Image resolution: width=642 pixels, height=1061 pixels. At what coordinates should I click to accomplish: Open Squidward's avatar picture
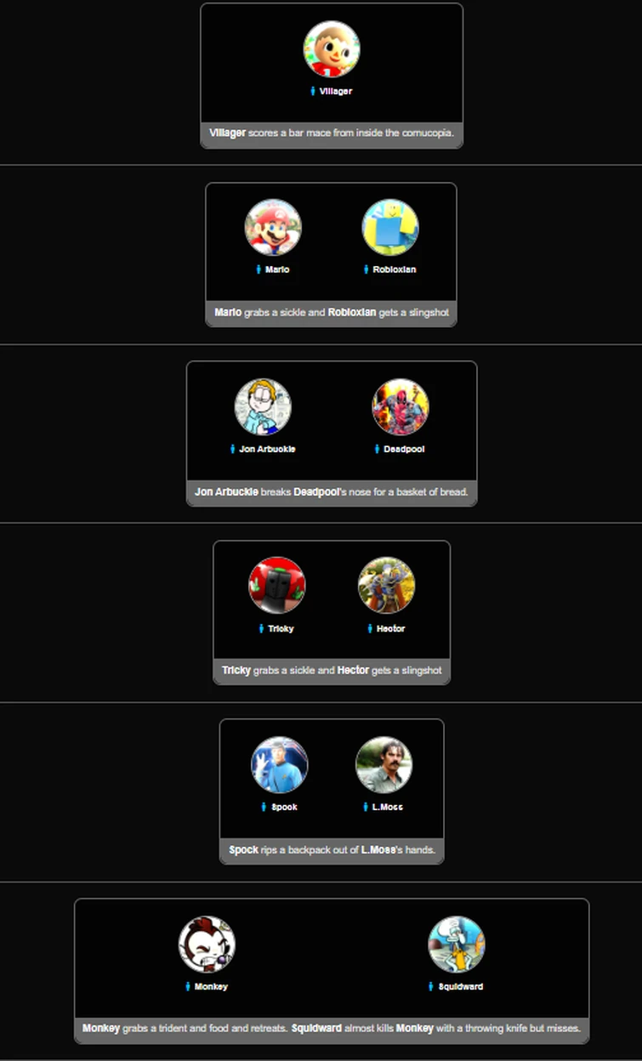tap(457, 945)
